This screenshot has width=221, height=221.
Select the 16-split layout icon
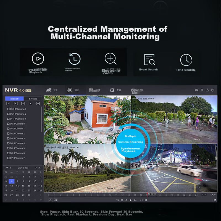click(38, 104)
